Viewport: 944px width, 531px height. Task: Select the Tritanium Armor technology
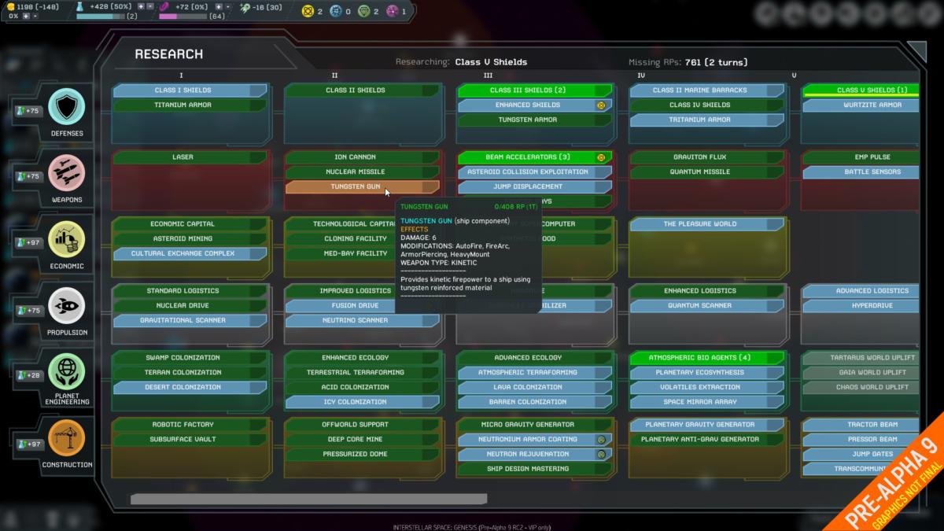coord(706,120)
